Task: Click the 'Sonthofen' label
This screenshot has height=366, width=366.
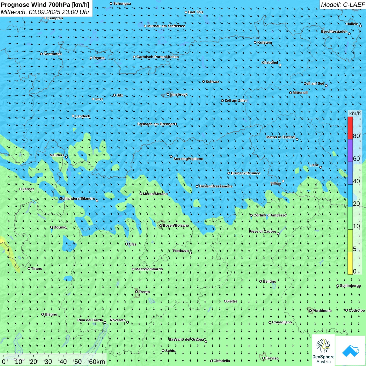Action: (53, 54)
